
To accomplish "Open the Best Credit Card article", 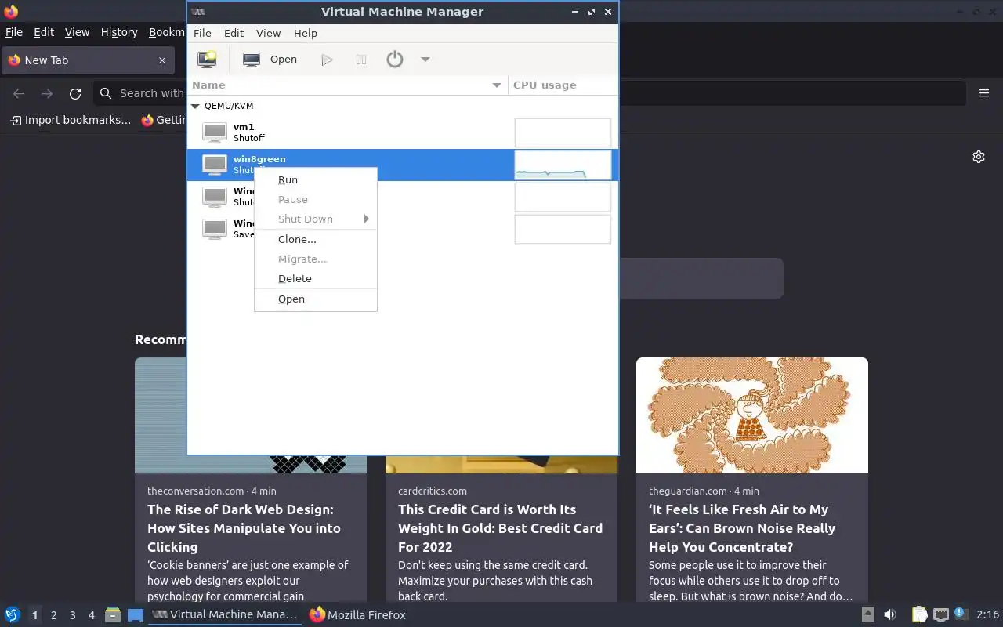I will click(x=500, y=528).
